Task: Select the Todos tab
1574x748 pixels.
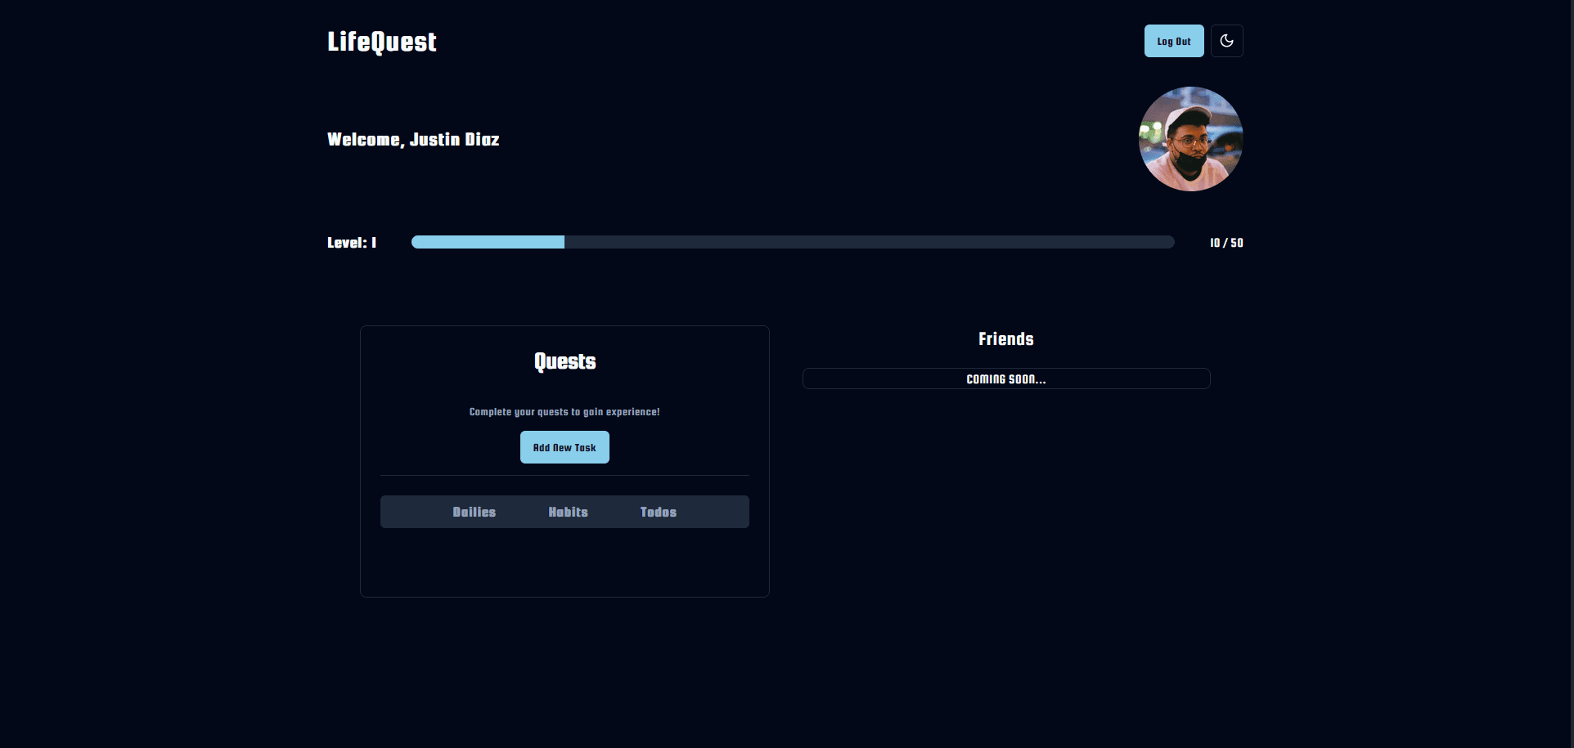Action: pyautogui.click(x=658, y=512)
